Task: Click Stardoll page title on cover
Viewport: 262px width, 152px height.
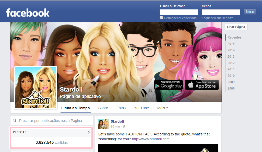Action: point(71,90)
